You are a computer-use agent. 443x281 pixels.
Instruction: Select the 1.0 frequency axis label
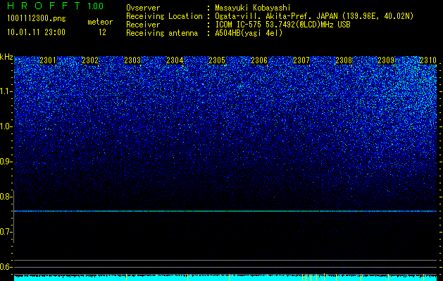6,126
